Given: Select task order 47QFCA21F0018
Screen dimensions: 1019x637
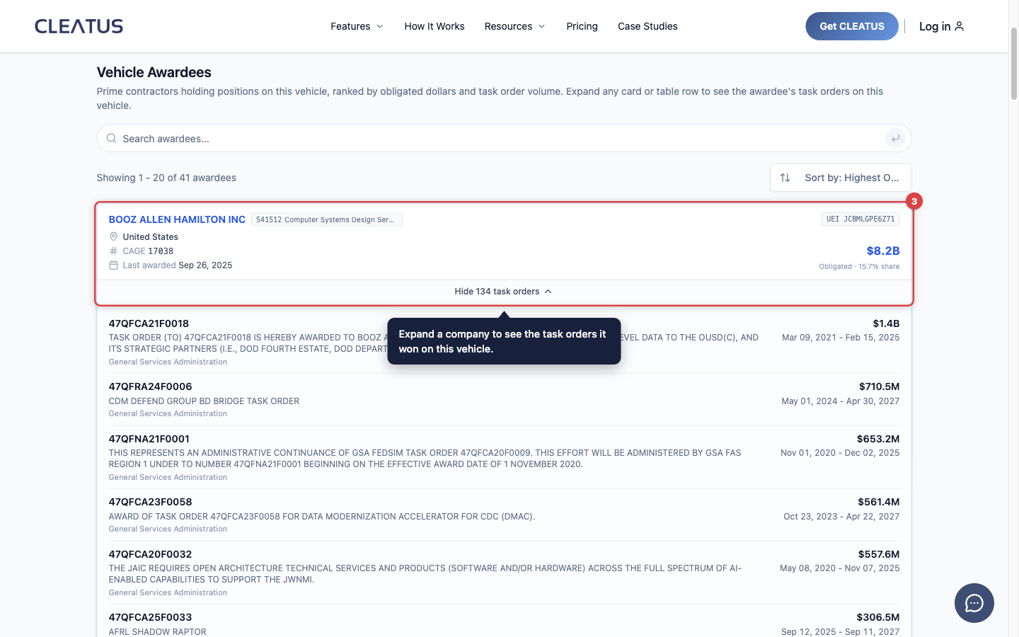Looking at the screenshot, I should (x=149, y=323).
